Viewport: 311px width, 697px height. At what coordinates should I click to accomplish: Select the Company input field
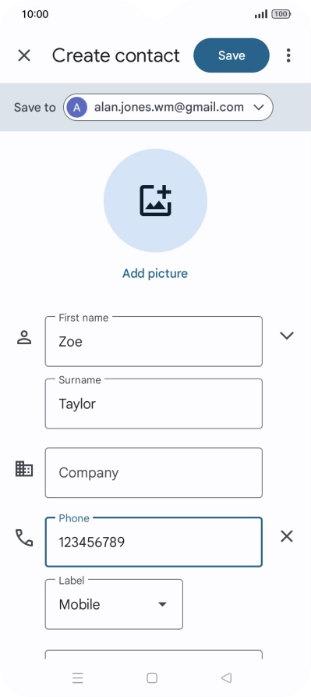(154, 472)
